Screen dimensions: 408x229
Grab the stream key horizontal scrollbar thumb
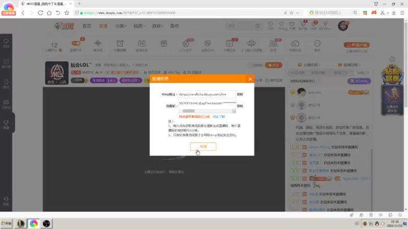coord(189,111)
